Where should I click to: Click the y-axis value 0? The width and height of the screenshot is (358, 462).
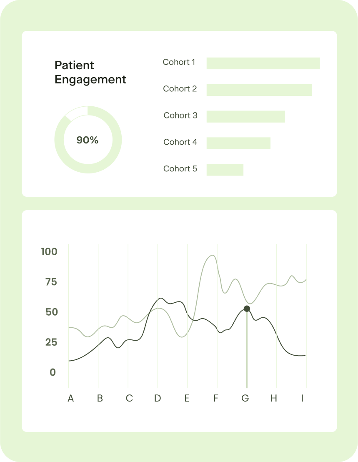pos(53,372)
